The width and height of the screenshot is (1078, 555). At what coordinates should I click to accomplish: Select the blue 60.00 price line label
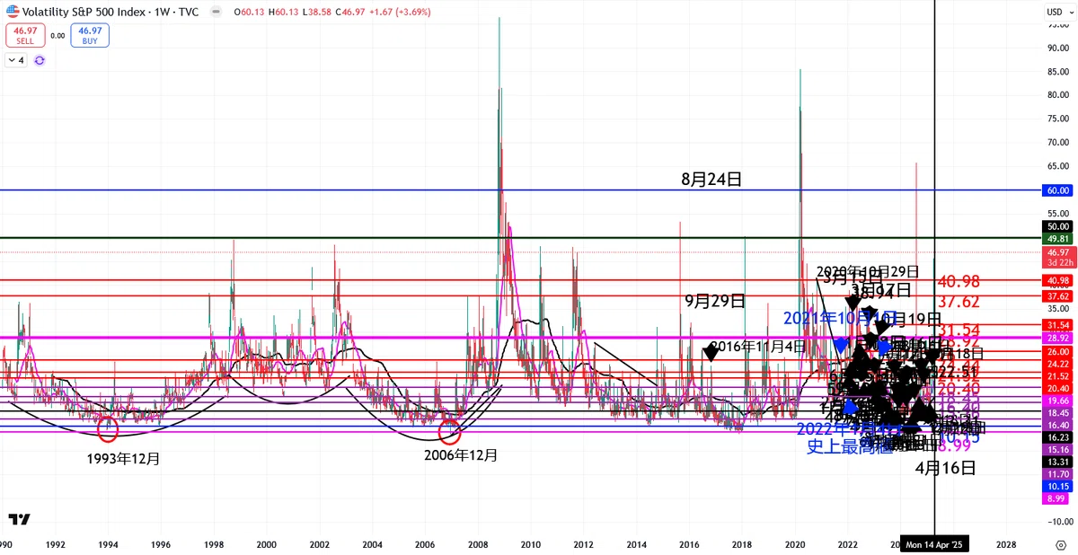pyautogui.click(x=1057, y=190)
